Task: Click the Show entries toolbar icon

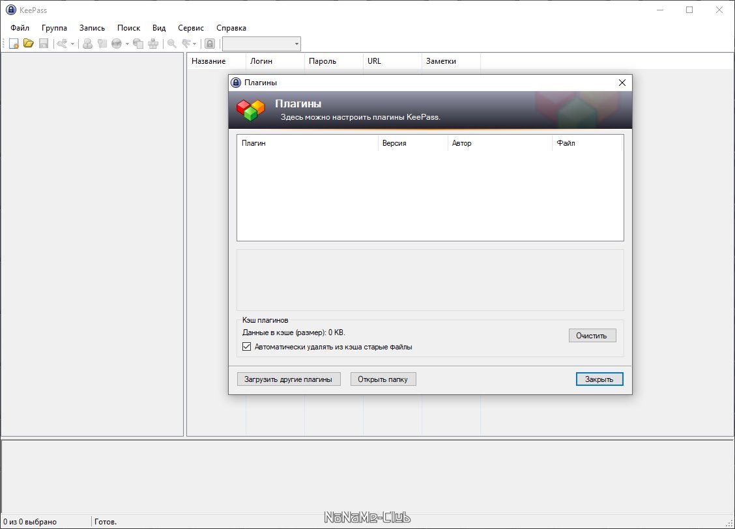Action: [x=186, y=44]
